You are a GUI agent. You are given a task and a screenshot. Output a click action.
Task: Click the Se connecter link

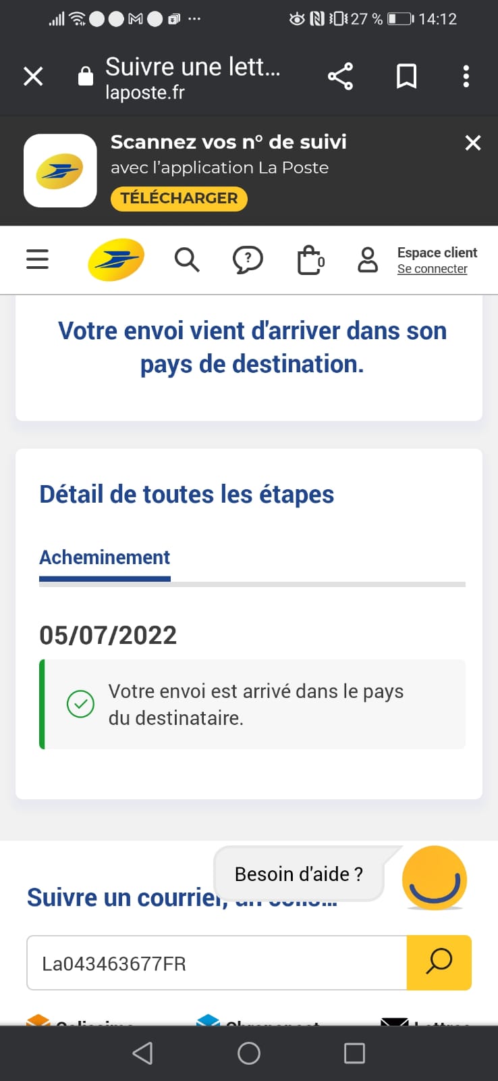coord(432,269)
